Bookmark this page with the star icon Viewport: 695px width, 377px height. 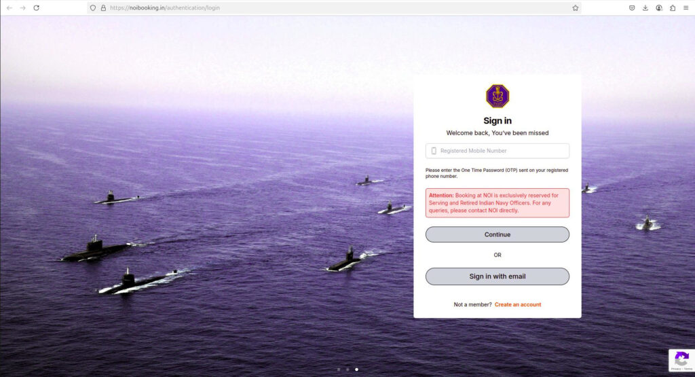click(575, 7)
